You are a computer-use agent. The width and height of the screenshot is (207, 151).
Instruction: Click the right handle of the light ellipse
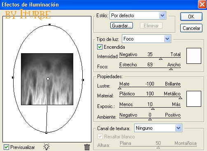(x=83, y=80)
